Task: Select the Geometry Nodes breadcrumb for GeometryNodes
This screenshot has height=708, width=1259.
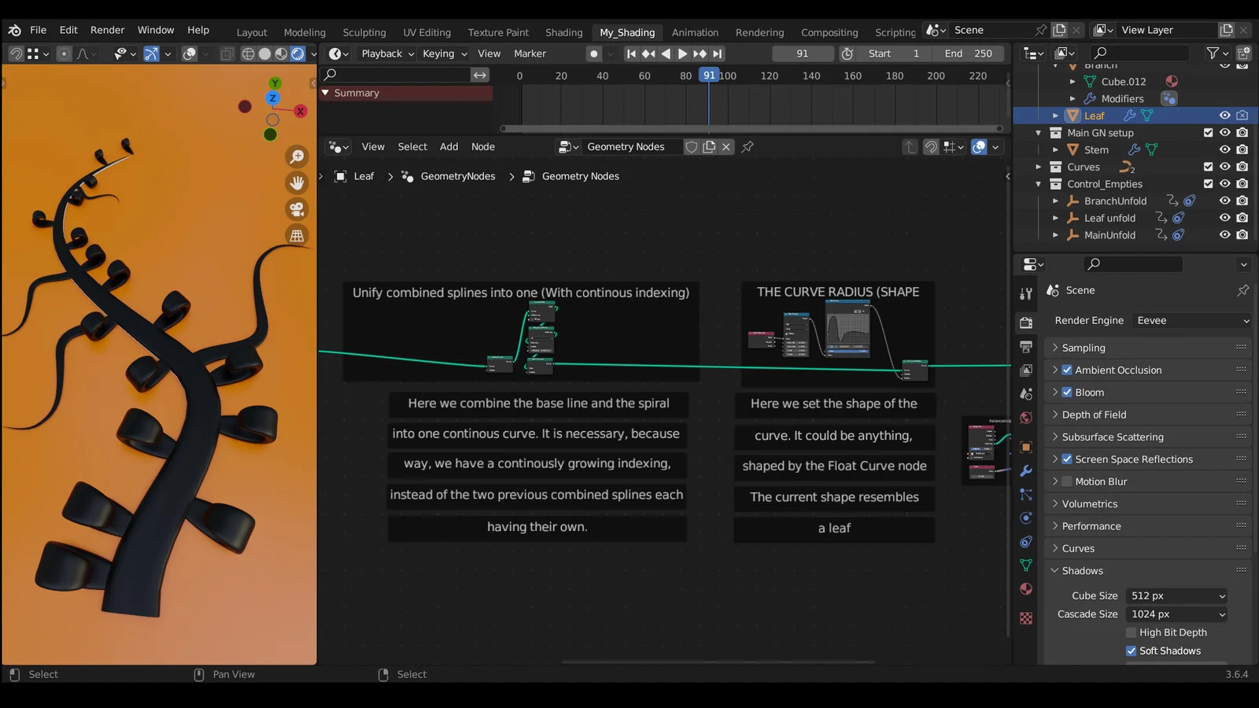Action: coord(457,175)
